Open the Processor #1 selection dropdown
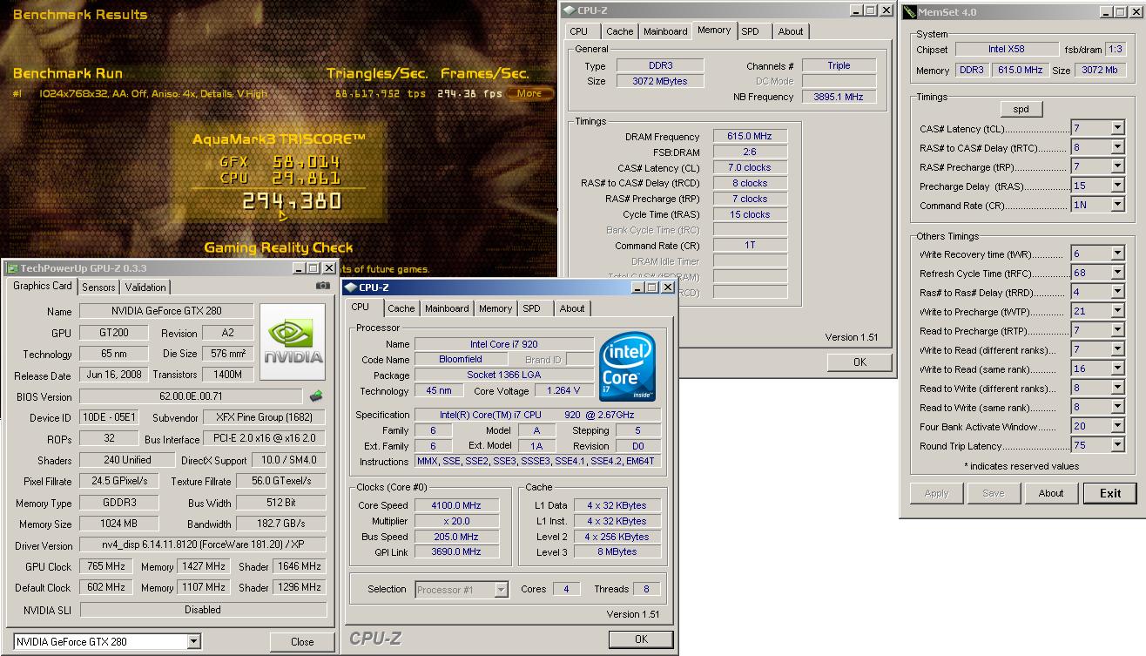This screenshot has height=656, width=1146. pos(501,590)
